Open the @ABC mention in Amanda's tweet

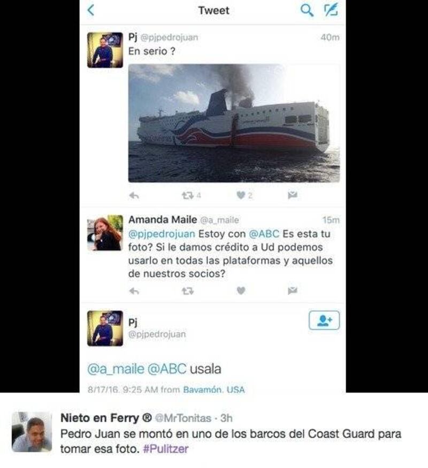[x=264, y=234]
